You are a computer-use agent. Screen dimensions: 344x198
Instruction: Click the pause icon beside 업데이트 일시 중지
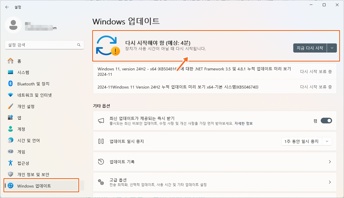[x=101, y=141]
